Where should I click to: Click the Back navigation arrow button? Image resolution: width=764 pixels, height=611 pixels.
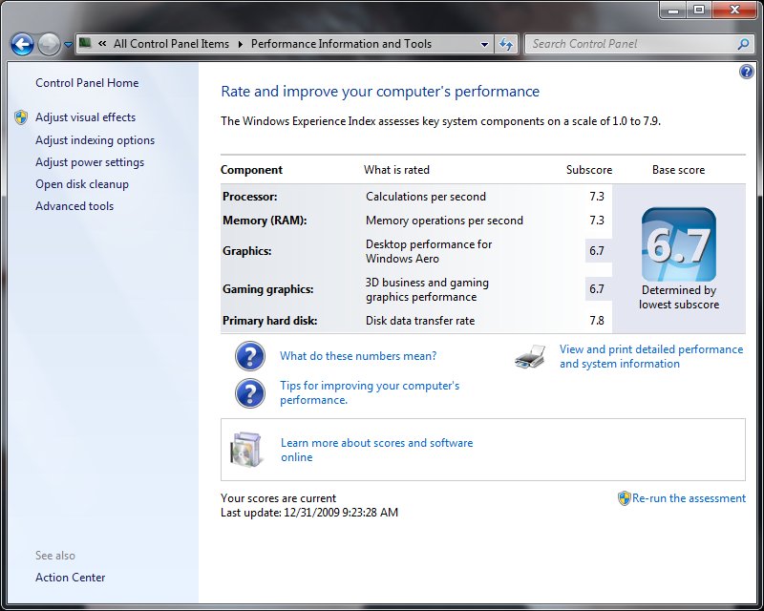22,44
